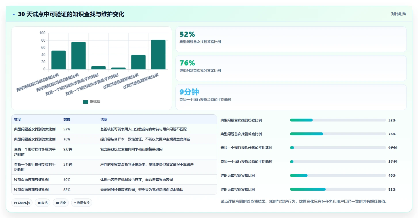Click the 数据 column header
This screenshot has width=418, height=218.
click(79, 119)
